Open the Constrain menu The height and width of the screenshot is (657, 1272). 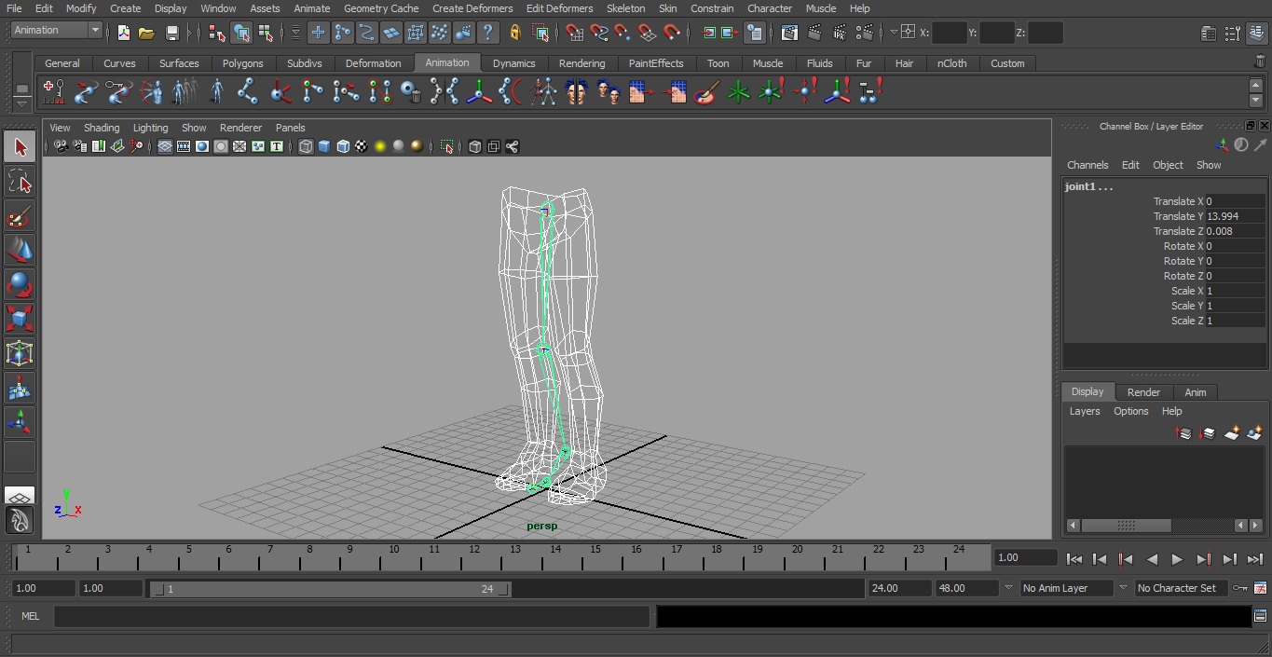[712, 8]
